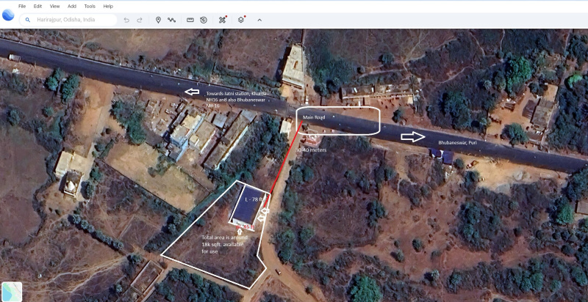
Task: Click the Main Road label box
Action: pos(338,120)
